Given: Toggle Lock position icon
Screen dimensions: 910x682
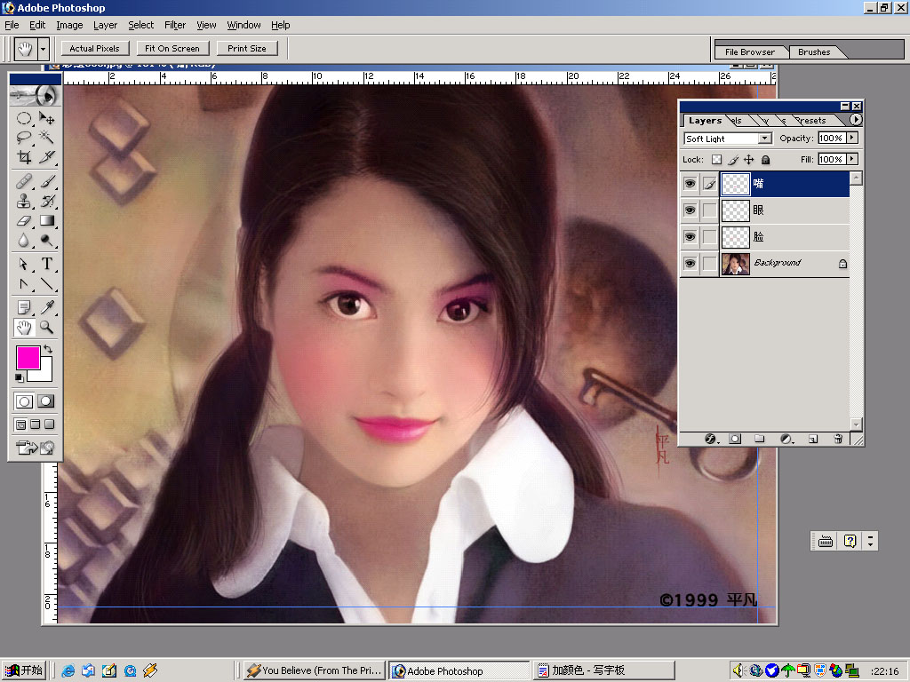Looking at the screenshot, I should pyautogui.click(x=749, y=160).
